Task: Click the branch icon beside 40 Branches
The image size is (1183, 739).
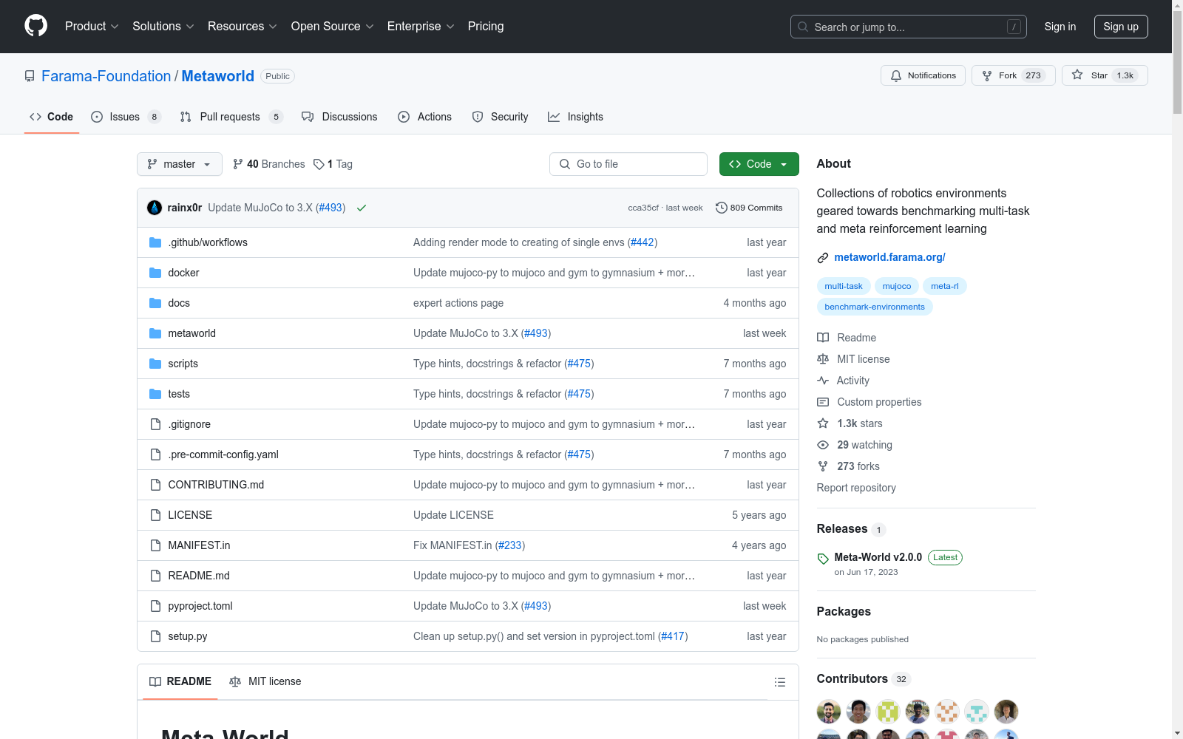Action: pos(238,164)
